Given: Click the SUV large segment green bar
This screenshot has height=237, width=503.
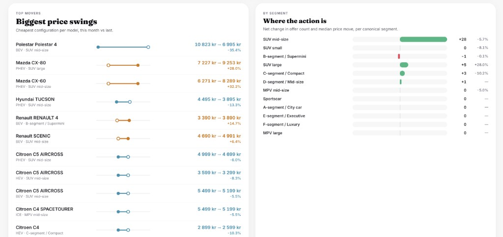Looking at the screenshot, I should 404,65.
